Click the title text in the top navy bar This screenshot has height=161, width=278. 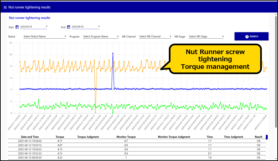[29, 7]
